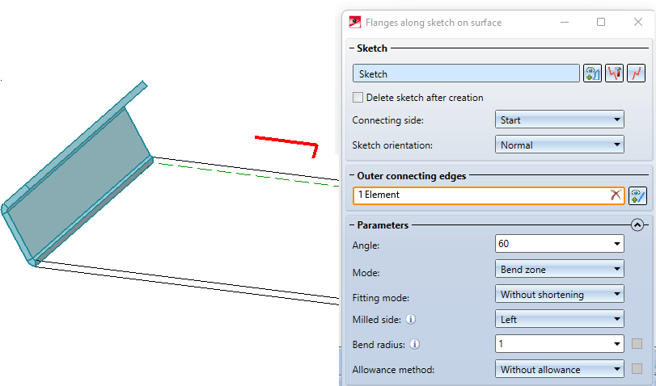
Task: Open the Angle value dropdown
Action: point(616,244)
